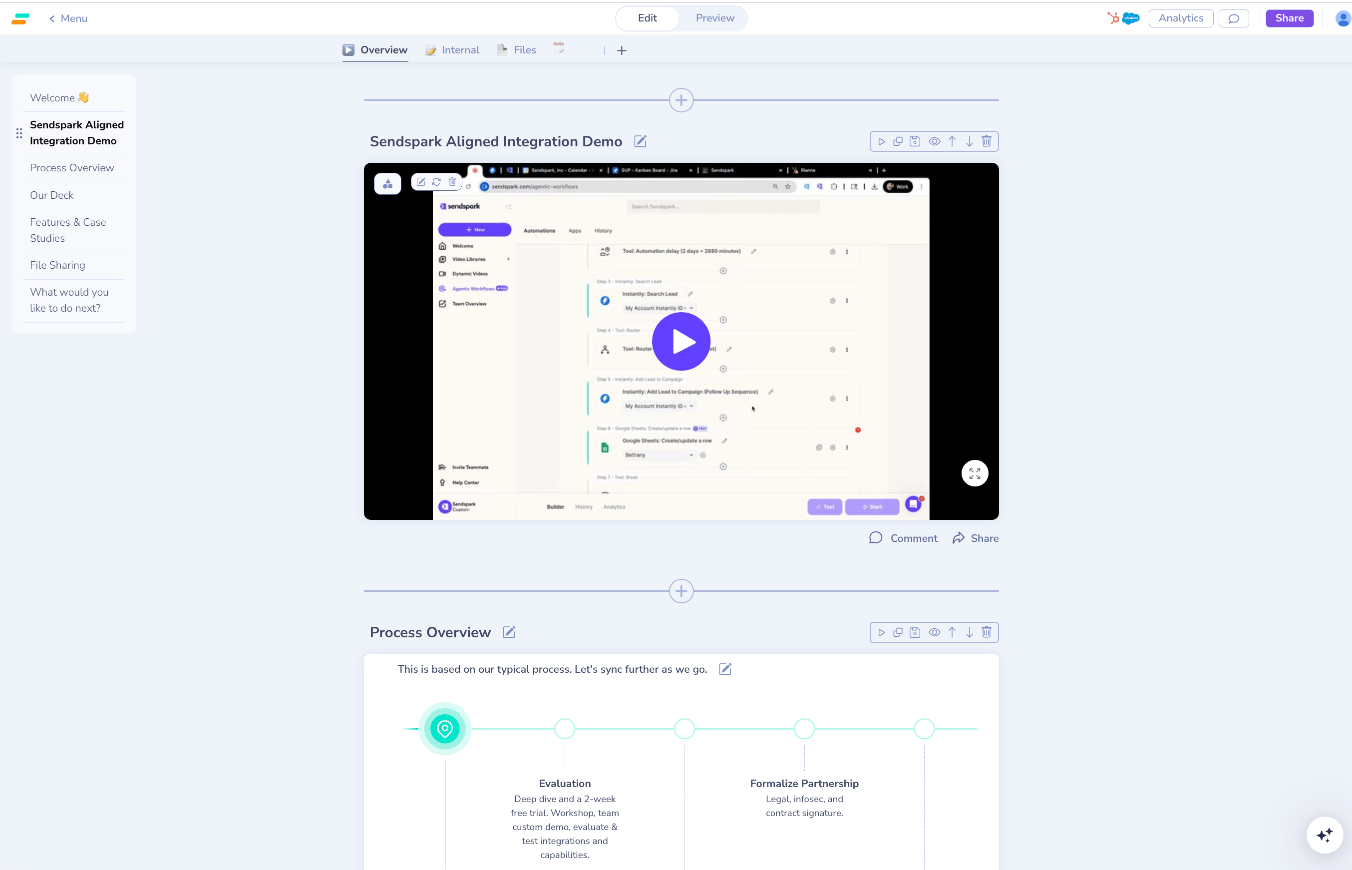This screenshot has width=1352, height=870.
Task: Move the Process Overview section up
Action: (x=952, y=632)
